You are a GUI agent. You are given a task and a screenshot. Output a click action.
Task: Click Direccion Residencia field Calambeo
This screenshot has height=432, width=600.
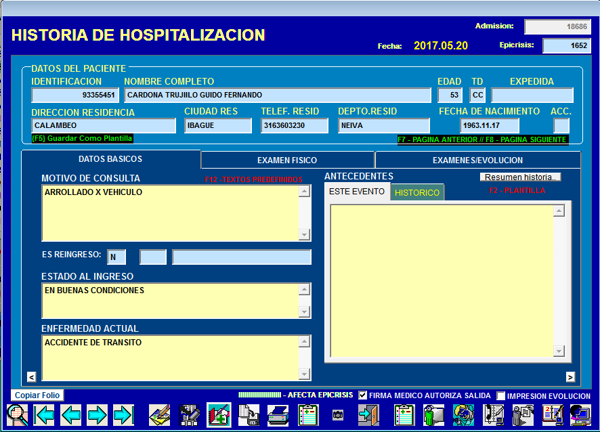(104, 125)
